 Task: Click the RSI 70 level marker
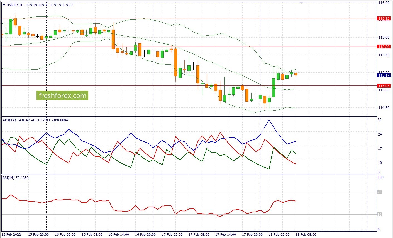pos(379,192)
